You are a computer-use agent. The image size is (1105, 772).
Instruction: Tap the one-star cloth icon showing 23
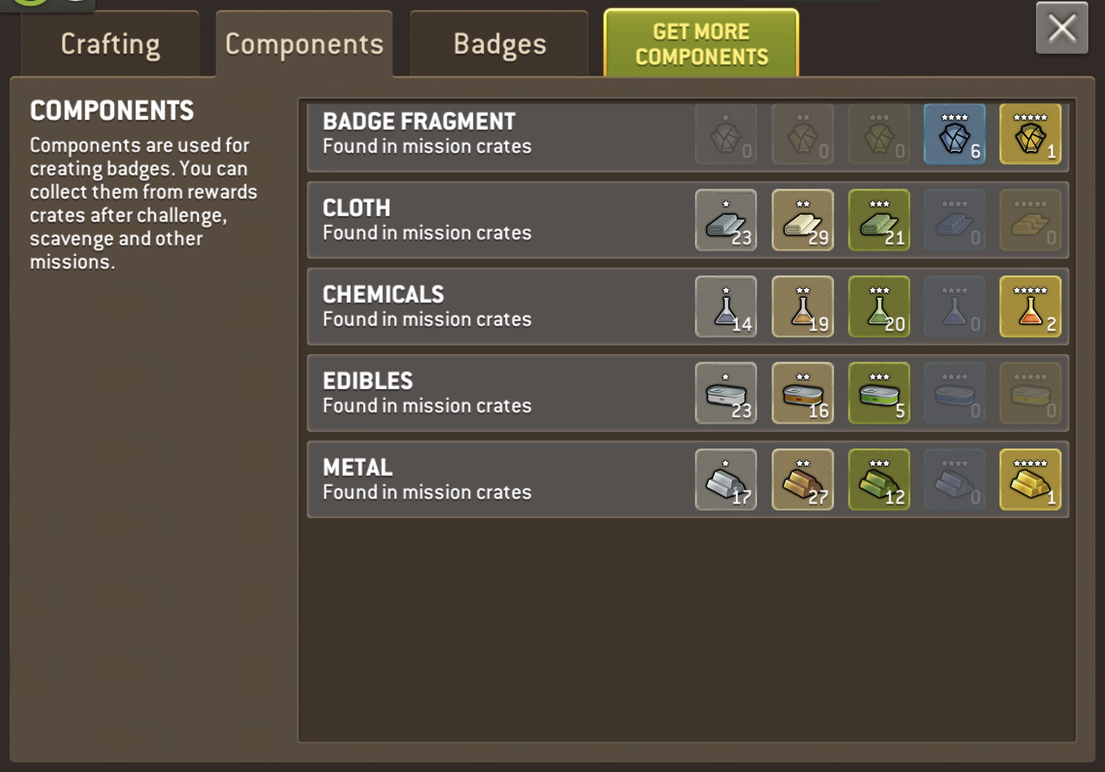(x=726, y=220)
